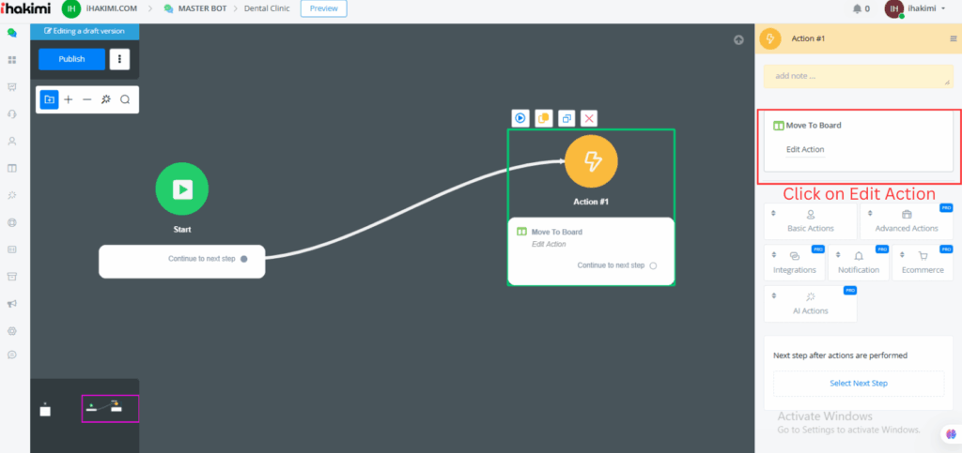Viewport: 962px width, 453px height.
Task: Open the hamburger menu in Action #1 header
Action: 954,38
